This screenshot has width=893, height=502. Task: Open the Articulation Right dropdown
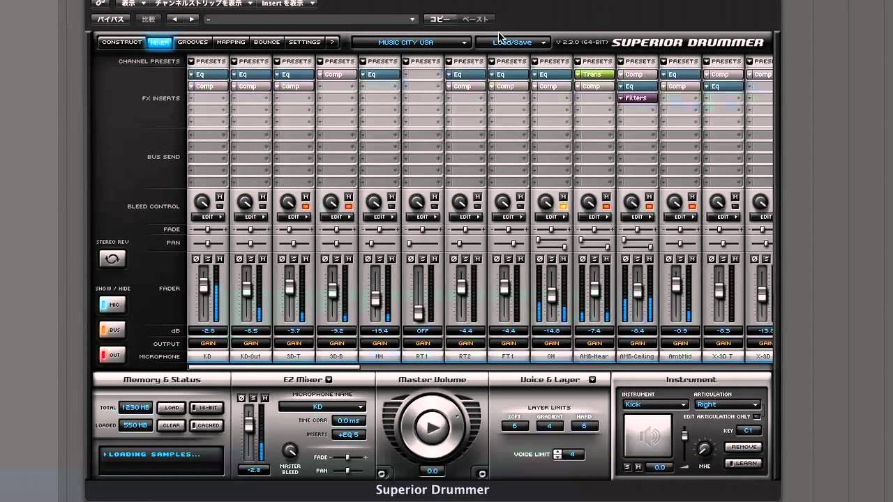coord(727,404)
